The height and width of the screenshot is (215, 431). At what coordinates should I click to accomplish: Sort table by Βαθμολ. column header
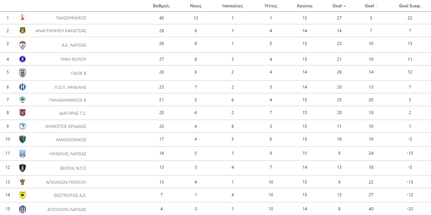click(161, 6)
